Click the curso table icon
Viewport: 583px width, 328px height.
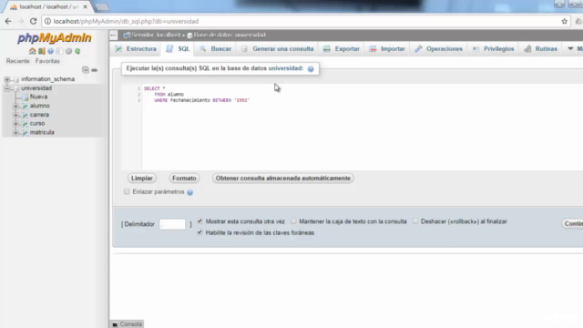pyautogui.click(x=25, y=124)
